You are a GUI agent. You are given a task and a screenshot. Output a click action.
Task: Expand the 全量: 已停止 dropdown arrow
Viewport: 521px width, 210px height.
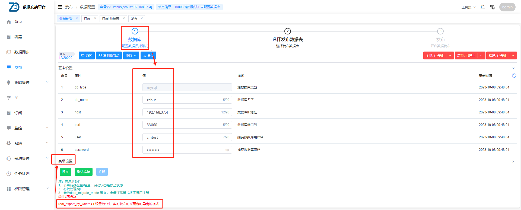pyautogui.click(x=450, y=56)
